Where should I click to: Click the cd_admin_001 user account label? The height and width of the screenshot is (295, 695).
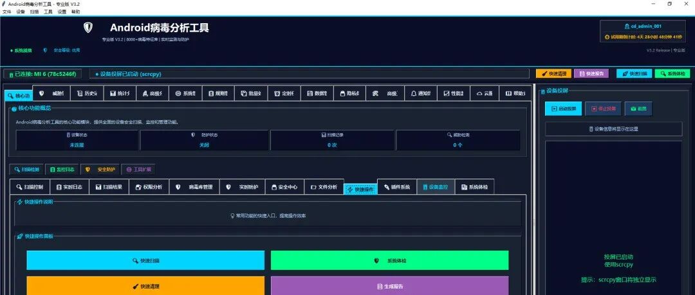click(x=643, y=26)
